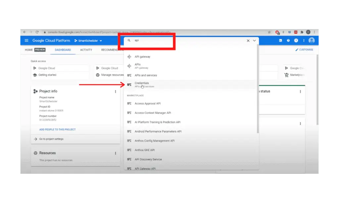Image resolution: width=339 pixels, height=203 pixels.
Task: Click the browser reload icon
Action: (x=37, y=32)
